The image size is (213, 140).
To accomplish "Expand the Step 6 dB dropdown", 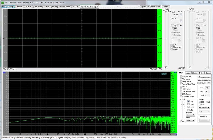I will click(190, 120).
